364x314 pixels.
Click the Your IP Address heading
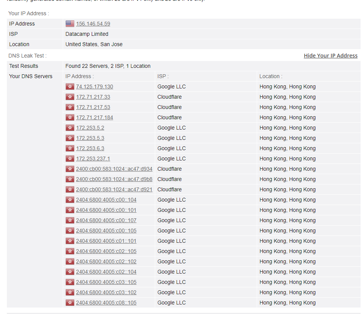(x=29, y=13)
